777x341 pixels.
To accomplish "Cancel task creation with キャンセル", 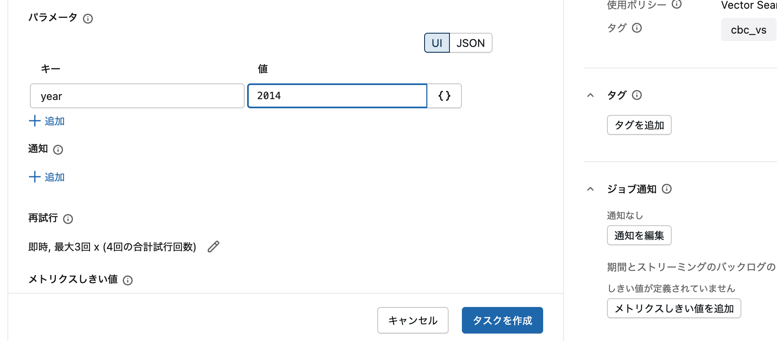I will coord(413,320).
